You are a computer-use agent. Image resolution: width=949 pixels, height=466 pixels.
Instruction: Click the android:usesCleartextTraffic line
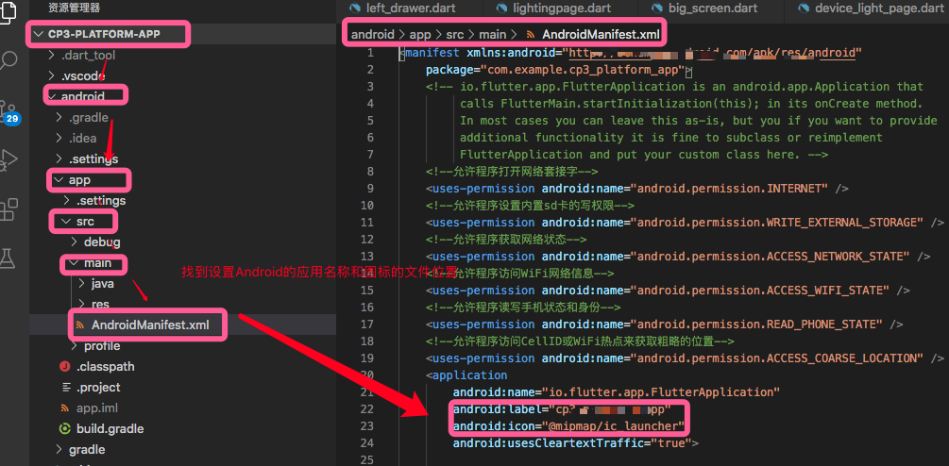(x=576, y=443)
